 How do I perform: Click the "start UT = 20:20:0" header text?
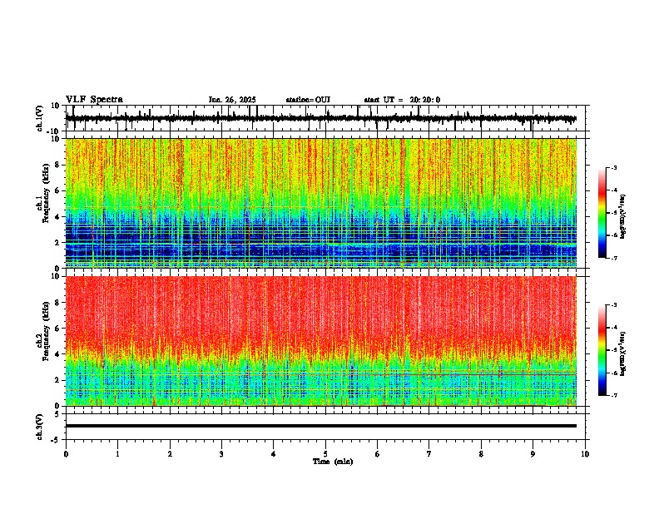[x=402, y=100]
